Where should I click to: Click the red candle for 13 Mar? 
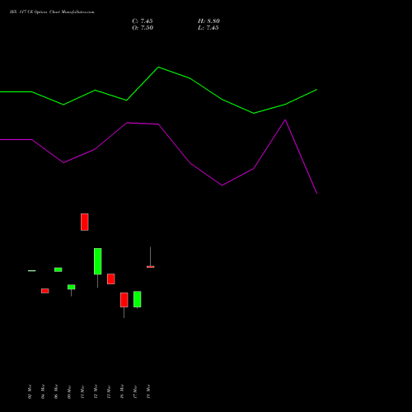[111, 279]
